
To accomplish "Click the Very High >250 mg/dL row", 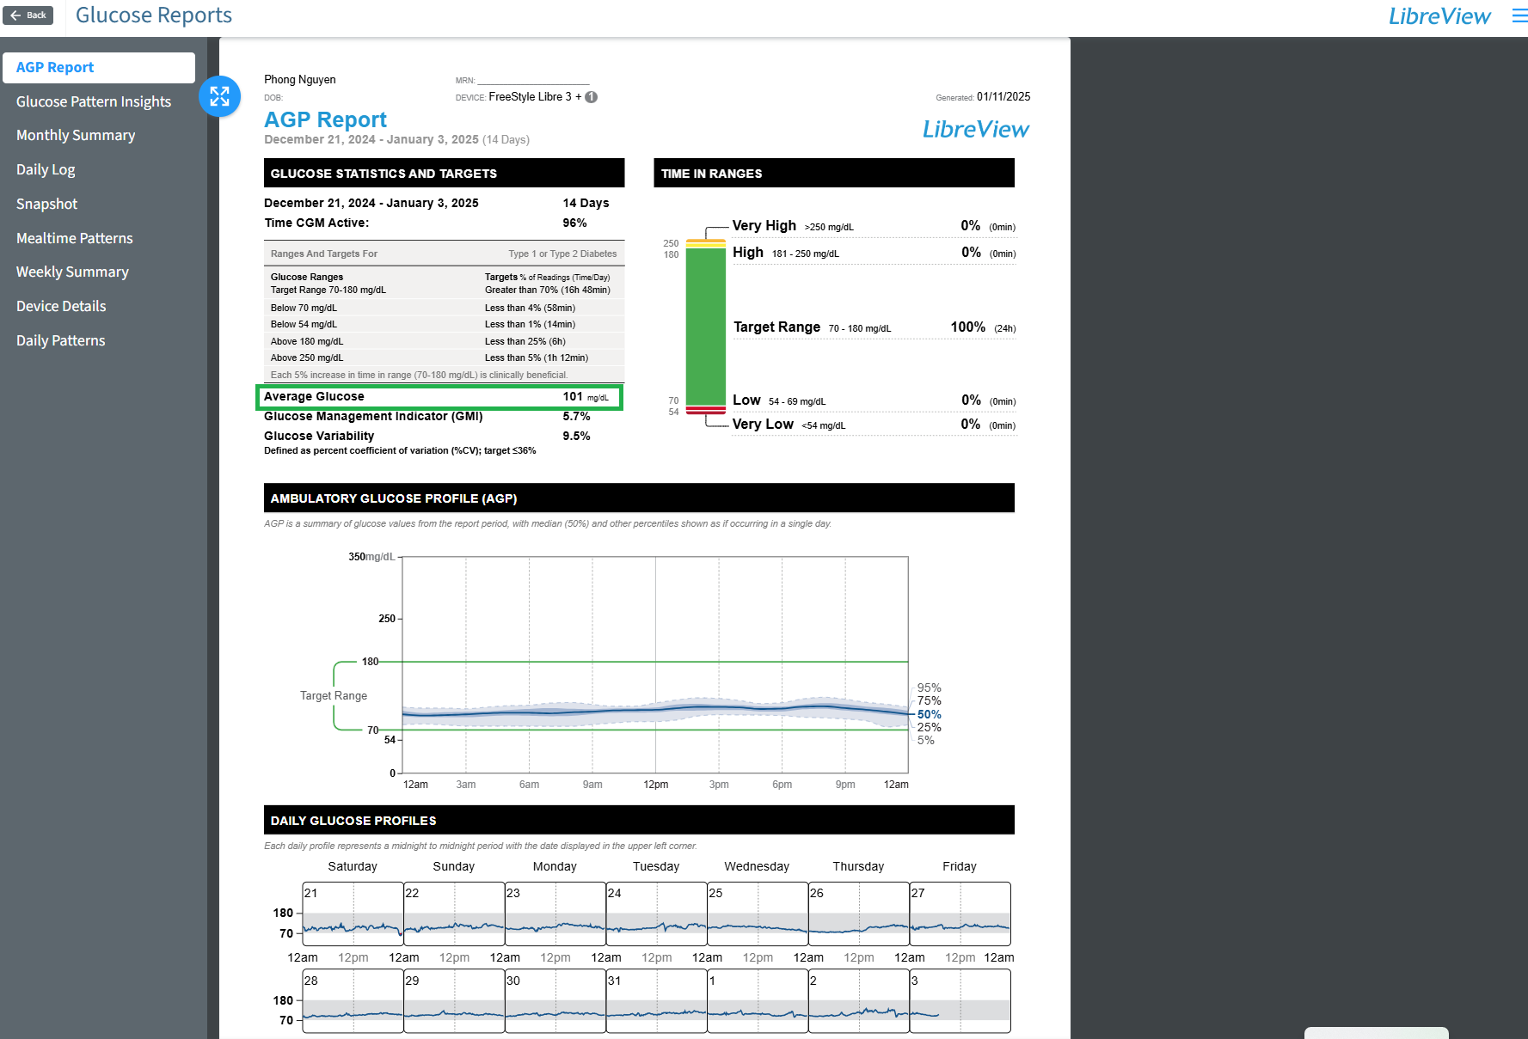I will (x=874, y=226).
